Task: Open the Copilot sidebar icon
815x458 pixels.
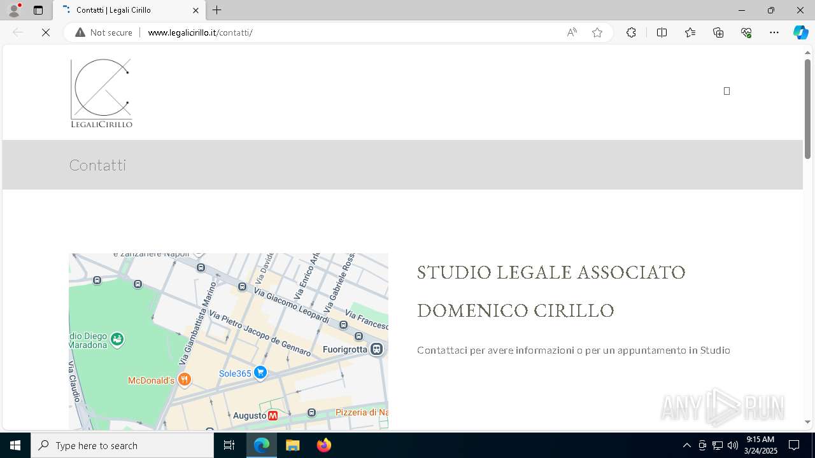Action: (x=801, y=32)
